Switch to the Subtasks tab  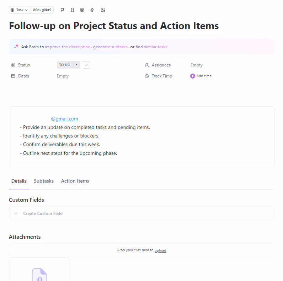pos(44,181)
